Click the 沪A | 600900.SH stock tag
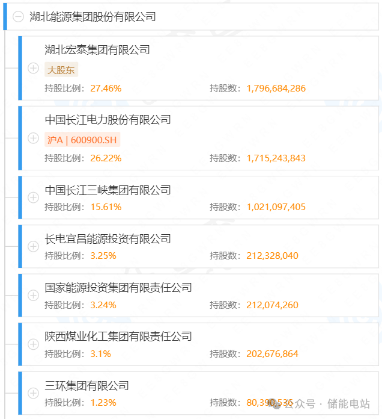Viewport: 382px width, 419px height. coord(82,140)
